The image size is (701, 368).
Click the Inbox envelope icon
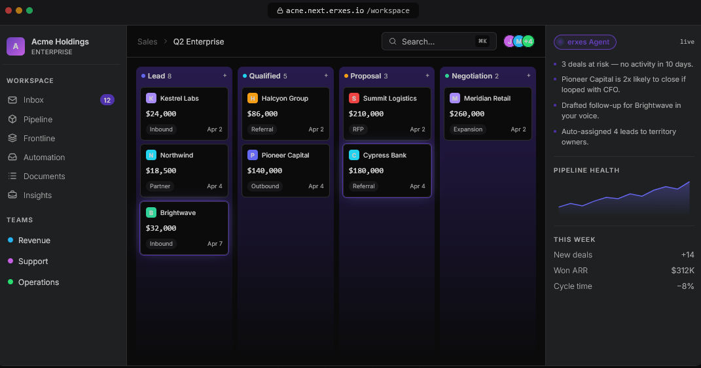coord(12,100)
